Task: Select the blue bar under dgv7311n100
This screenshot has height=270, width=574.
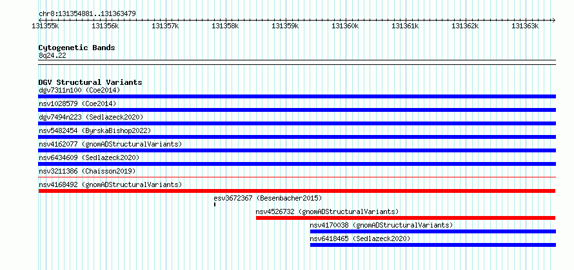Action: coord(297,96)
